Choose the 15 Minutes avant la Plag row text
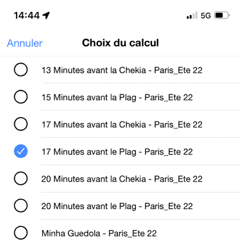The width and height of the screenshot is (241, 246). (x=117, y=97)
